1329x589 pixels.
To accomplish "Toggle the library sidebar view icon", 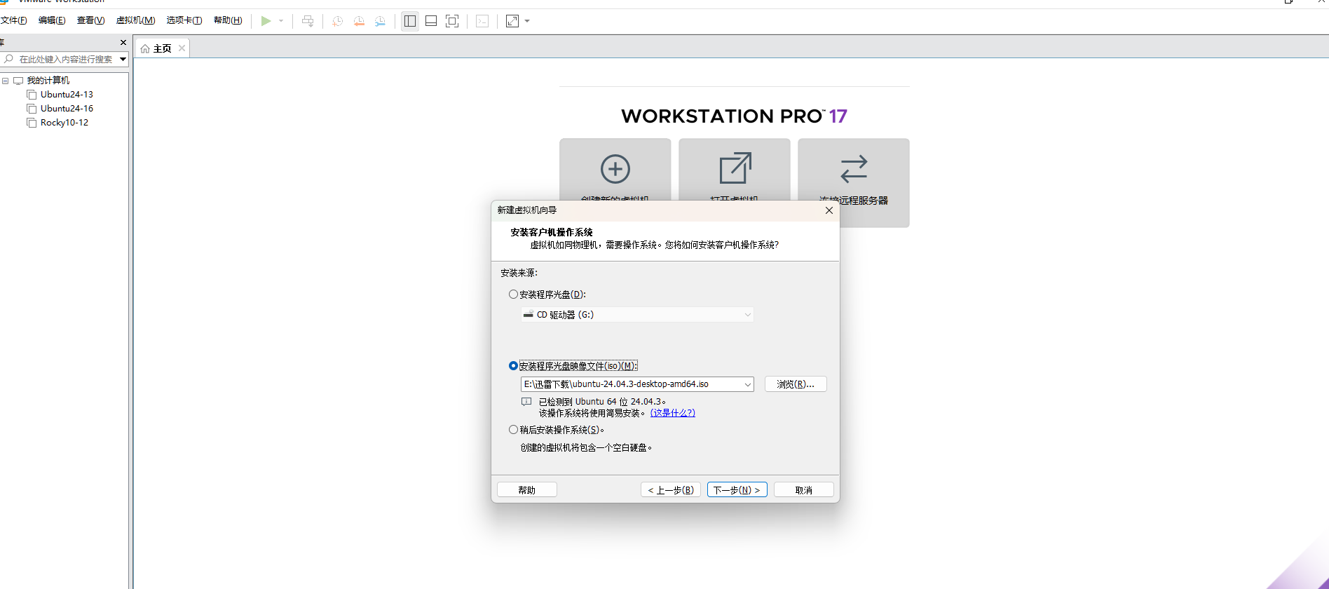I will click(x=410, y=21).
